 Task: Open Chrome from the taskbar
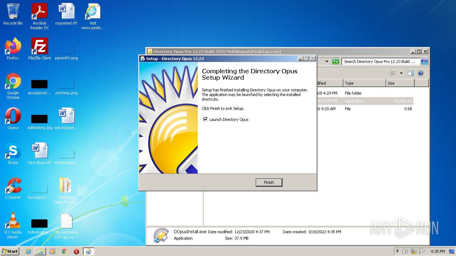click(64, 251)
